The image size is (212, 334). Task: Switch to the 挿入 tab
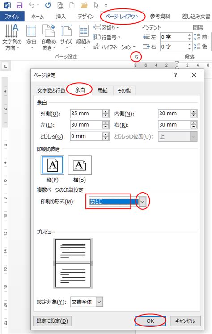point(61,17)
